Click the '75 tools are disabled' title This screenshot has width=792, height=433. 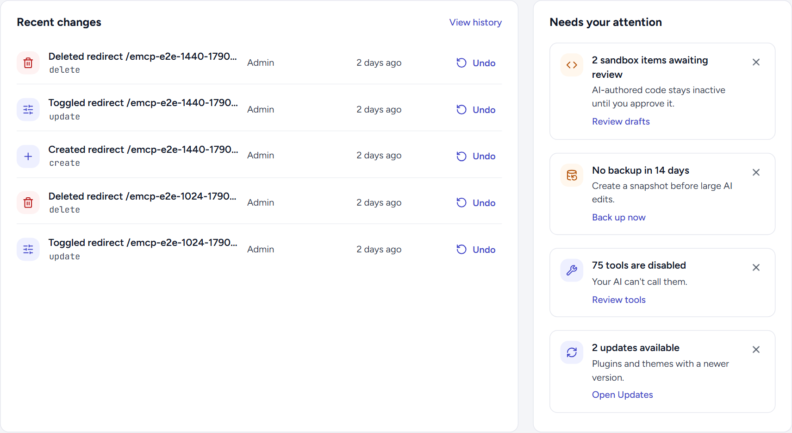639,265
